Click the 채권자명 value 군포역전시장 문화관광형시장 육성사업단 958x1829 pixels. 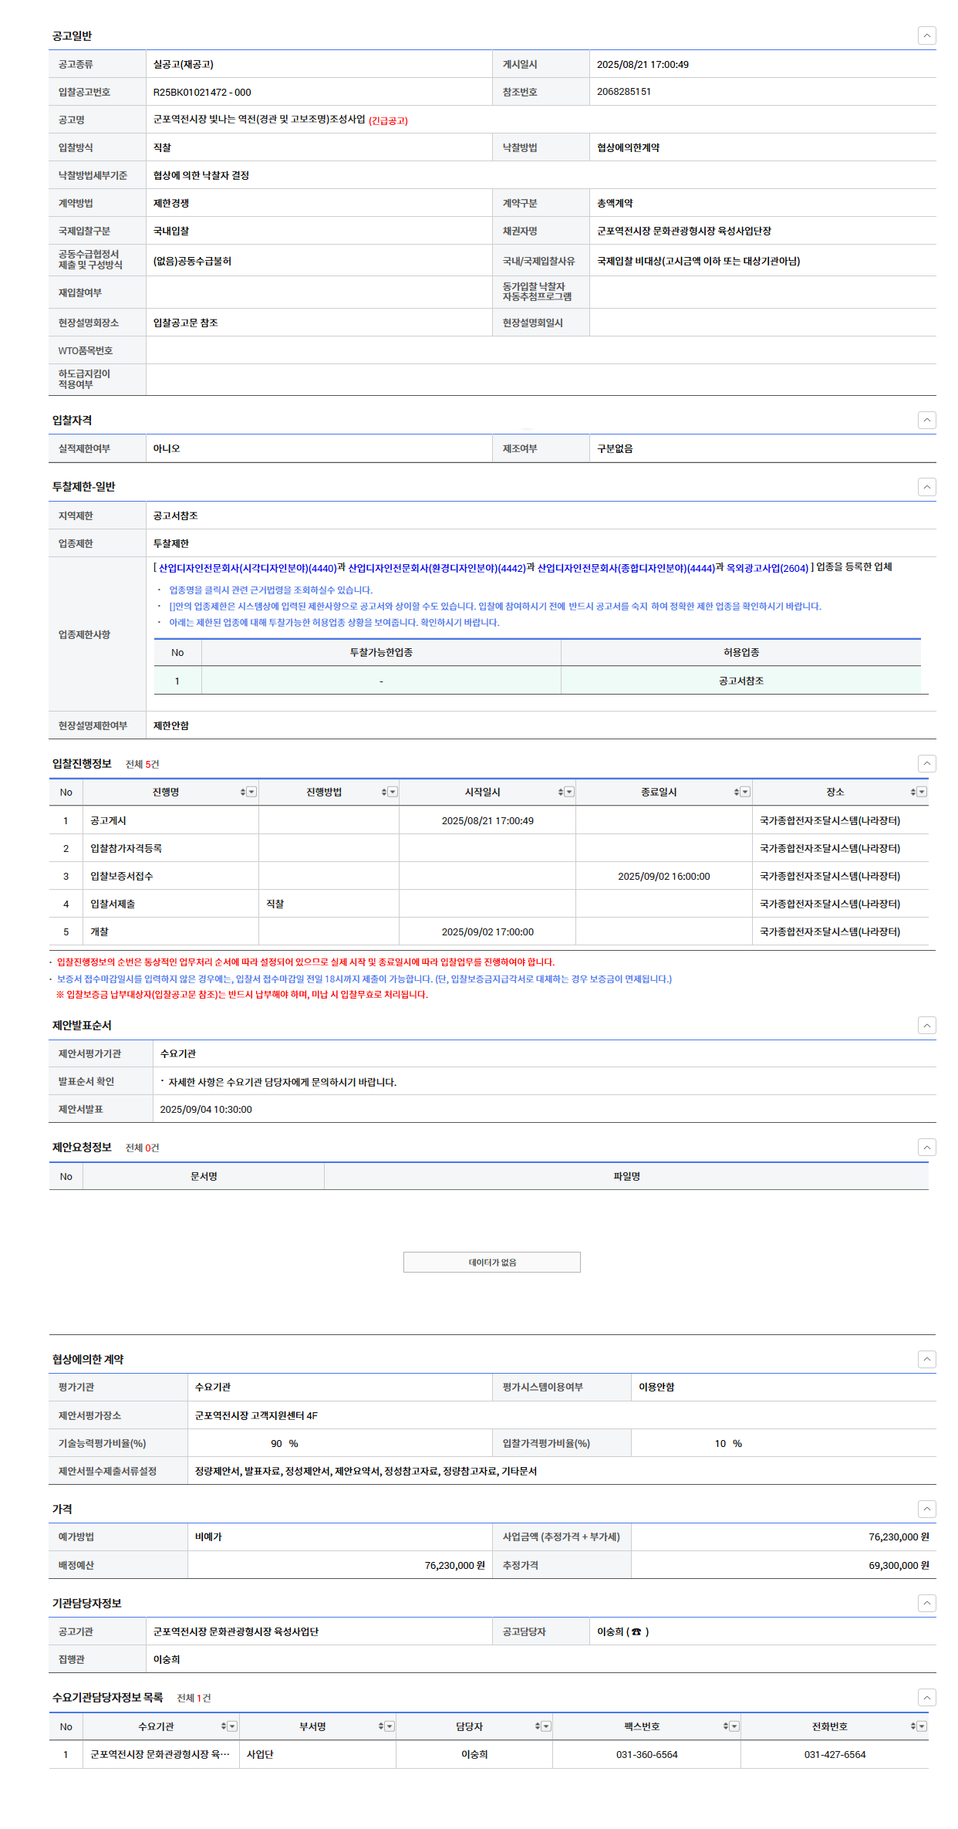pyautogui.click(x=684, y=231)
